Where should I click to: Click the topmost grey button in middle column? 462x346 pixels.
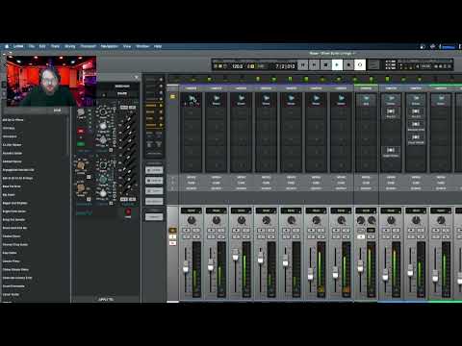(x=154, y=170)
